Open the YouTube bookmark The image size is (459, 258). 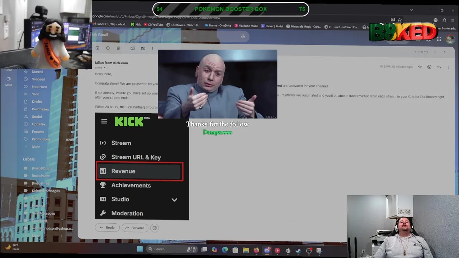tap(153, 25)
